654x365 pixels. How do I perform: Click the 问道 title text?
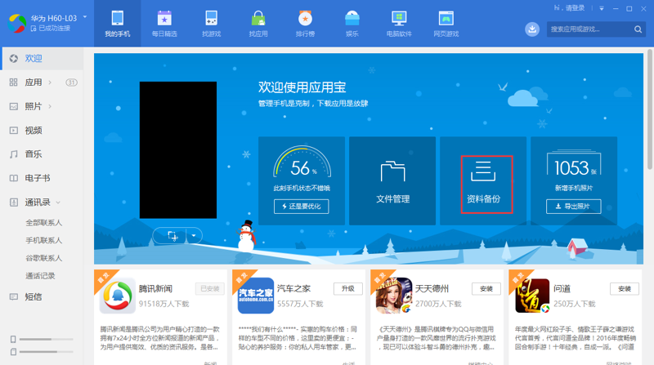tap(562, 288)
